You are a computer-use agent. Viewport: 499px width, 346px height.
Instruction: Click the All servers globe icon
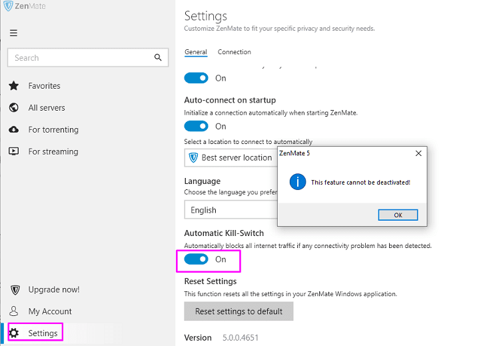pyautogui.click(x=14, y=107)
